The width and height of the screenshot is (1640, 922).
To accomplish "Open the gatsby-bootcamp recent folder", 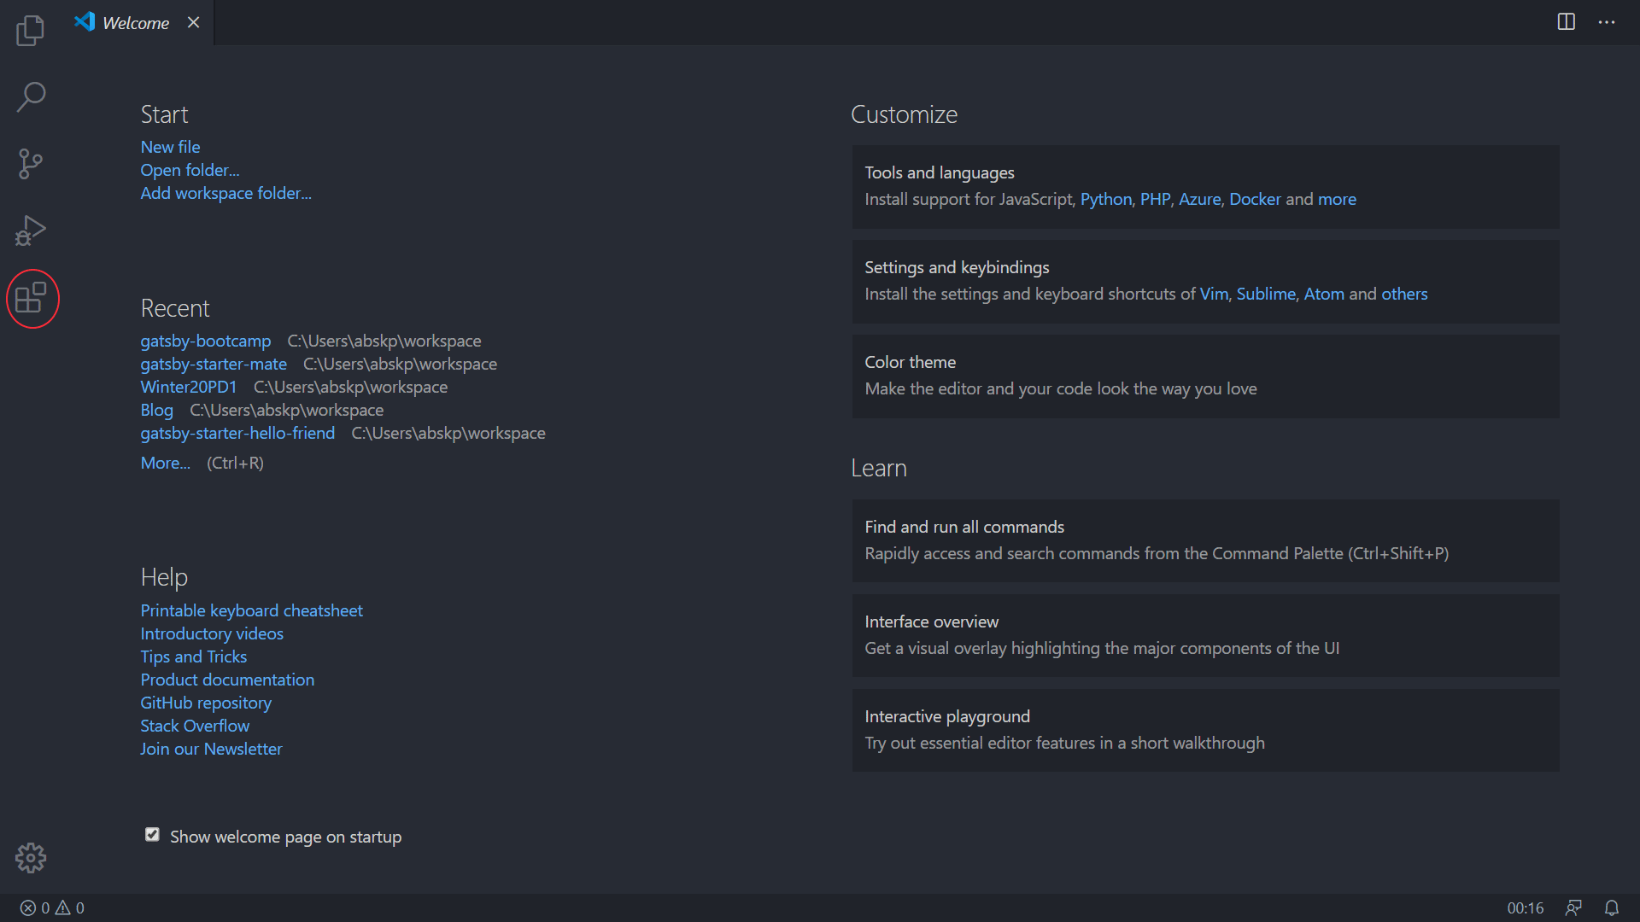I will coord(205,341).
